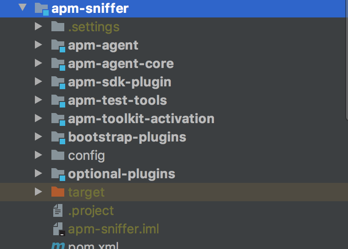Select the apm-sniffer.iml file name
The width and height of the screenshot is (348, 249).
113,229
